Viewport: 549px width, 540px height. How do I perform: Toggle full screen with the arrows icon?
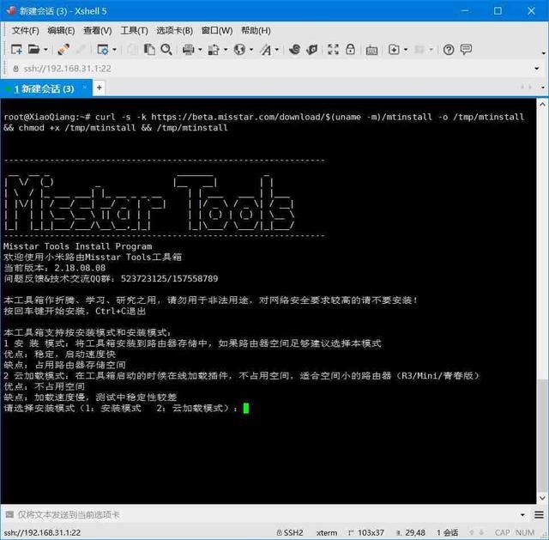333,50
